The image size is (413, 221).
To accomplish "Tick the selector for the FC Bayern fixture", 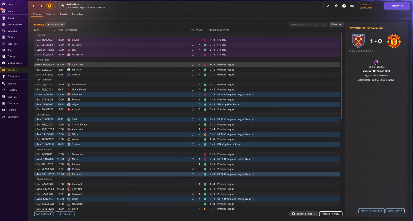I will coord(35,55).
